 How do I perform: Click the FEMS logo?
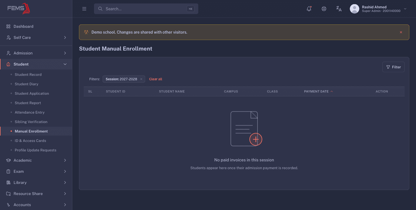[19, 9]
